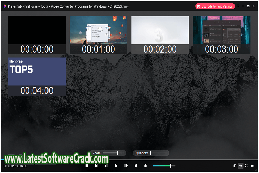Click the 3D cube icon in control bar
Viewport: 259px width, 173px height.
tap(235, 166)
